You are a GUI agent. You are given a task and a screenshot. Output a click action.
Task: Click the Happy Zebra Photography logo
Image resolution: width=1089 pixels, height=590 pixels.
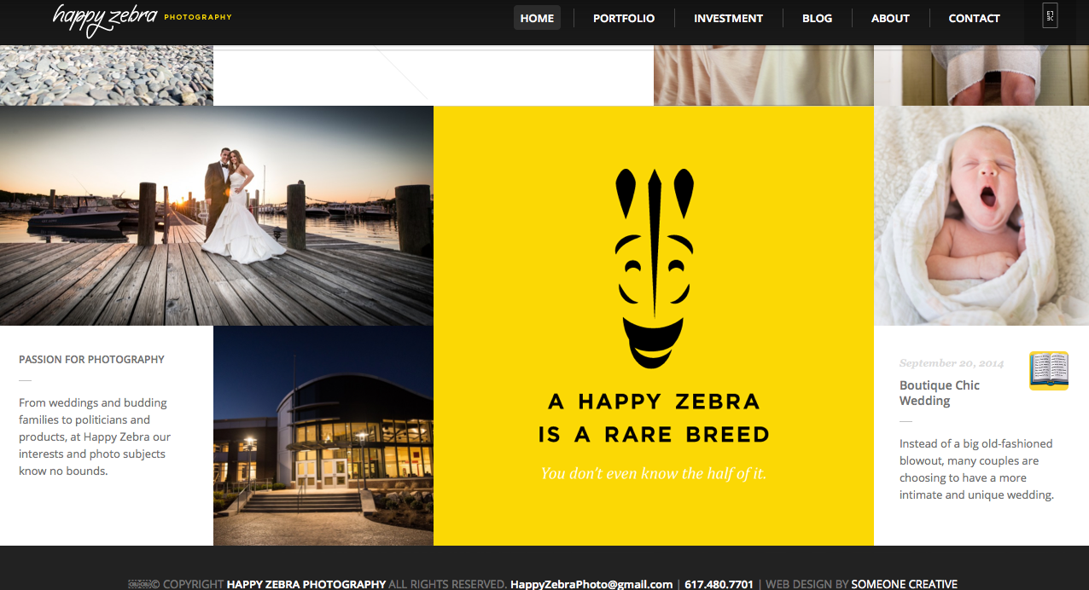(x=142, y=19)
